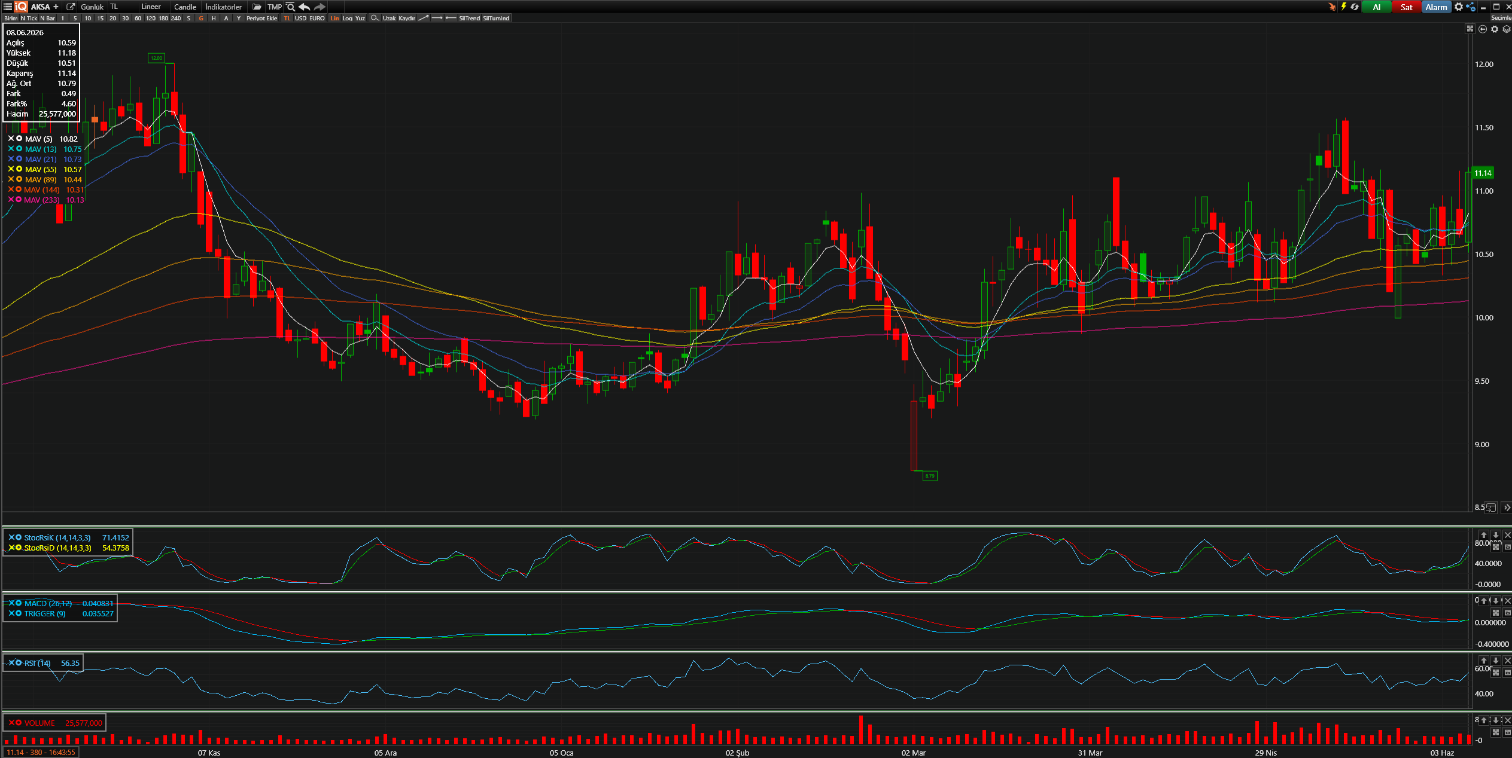Viewport: 1512px width, 758px height.
Task: Toggle MAV (13) visibility circle
Action: click(19, 149)
